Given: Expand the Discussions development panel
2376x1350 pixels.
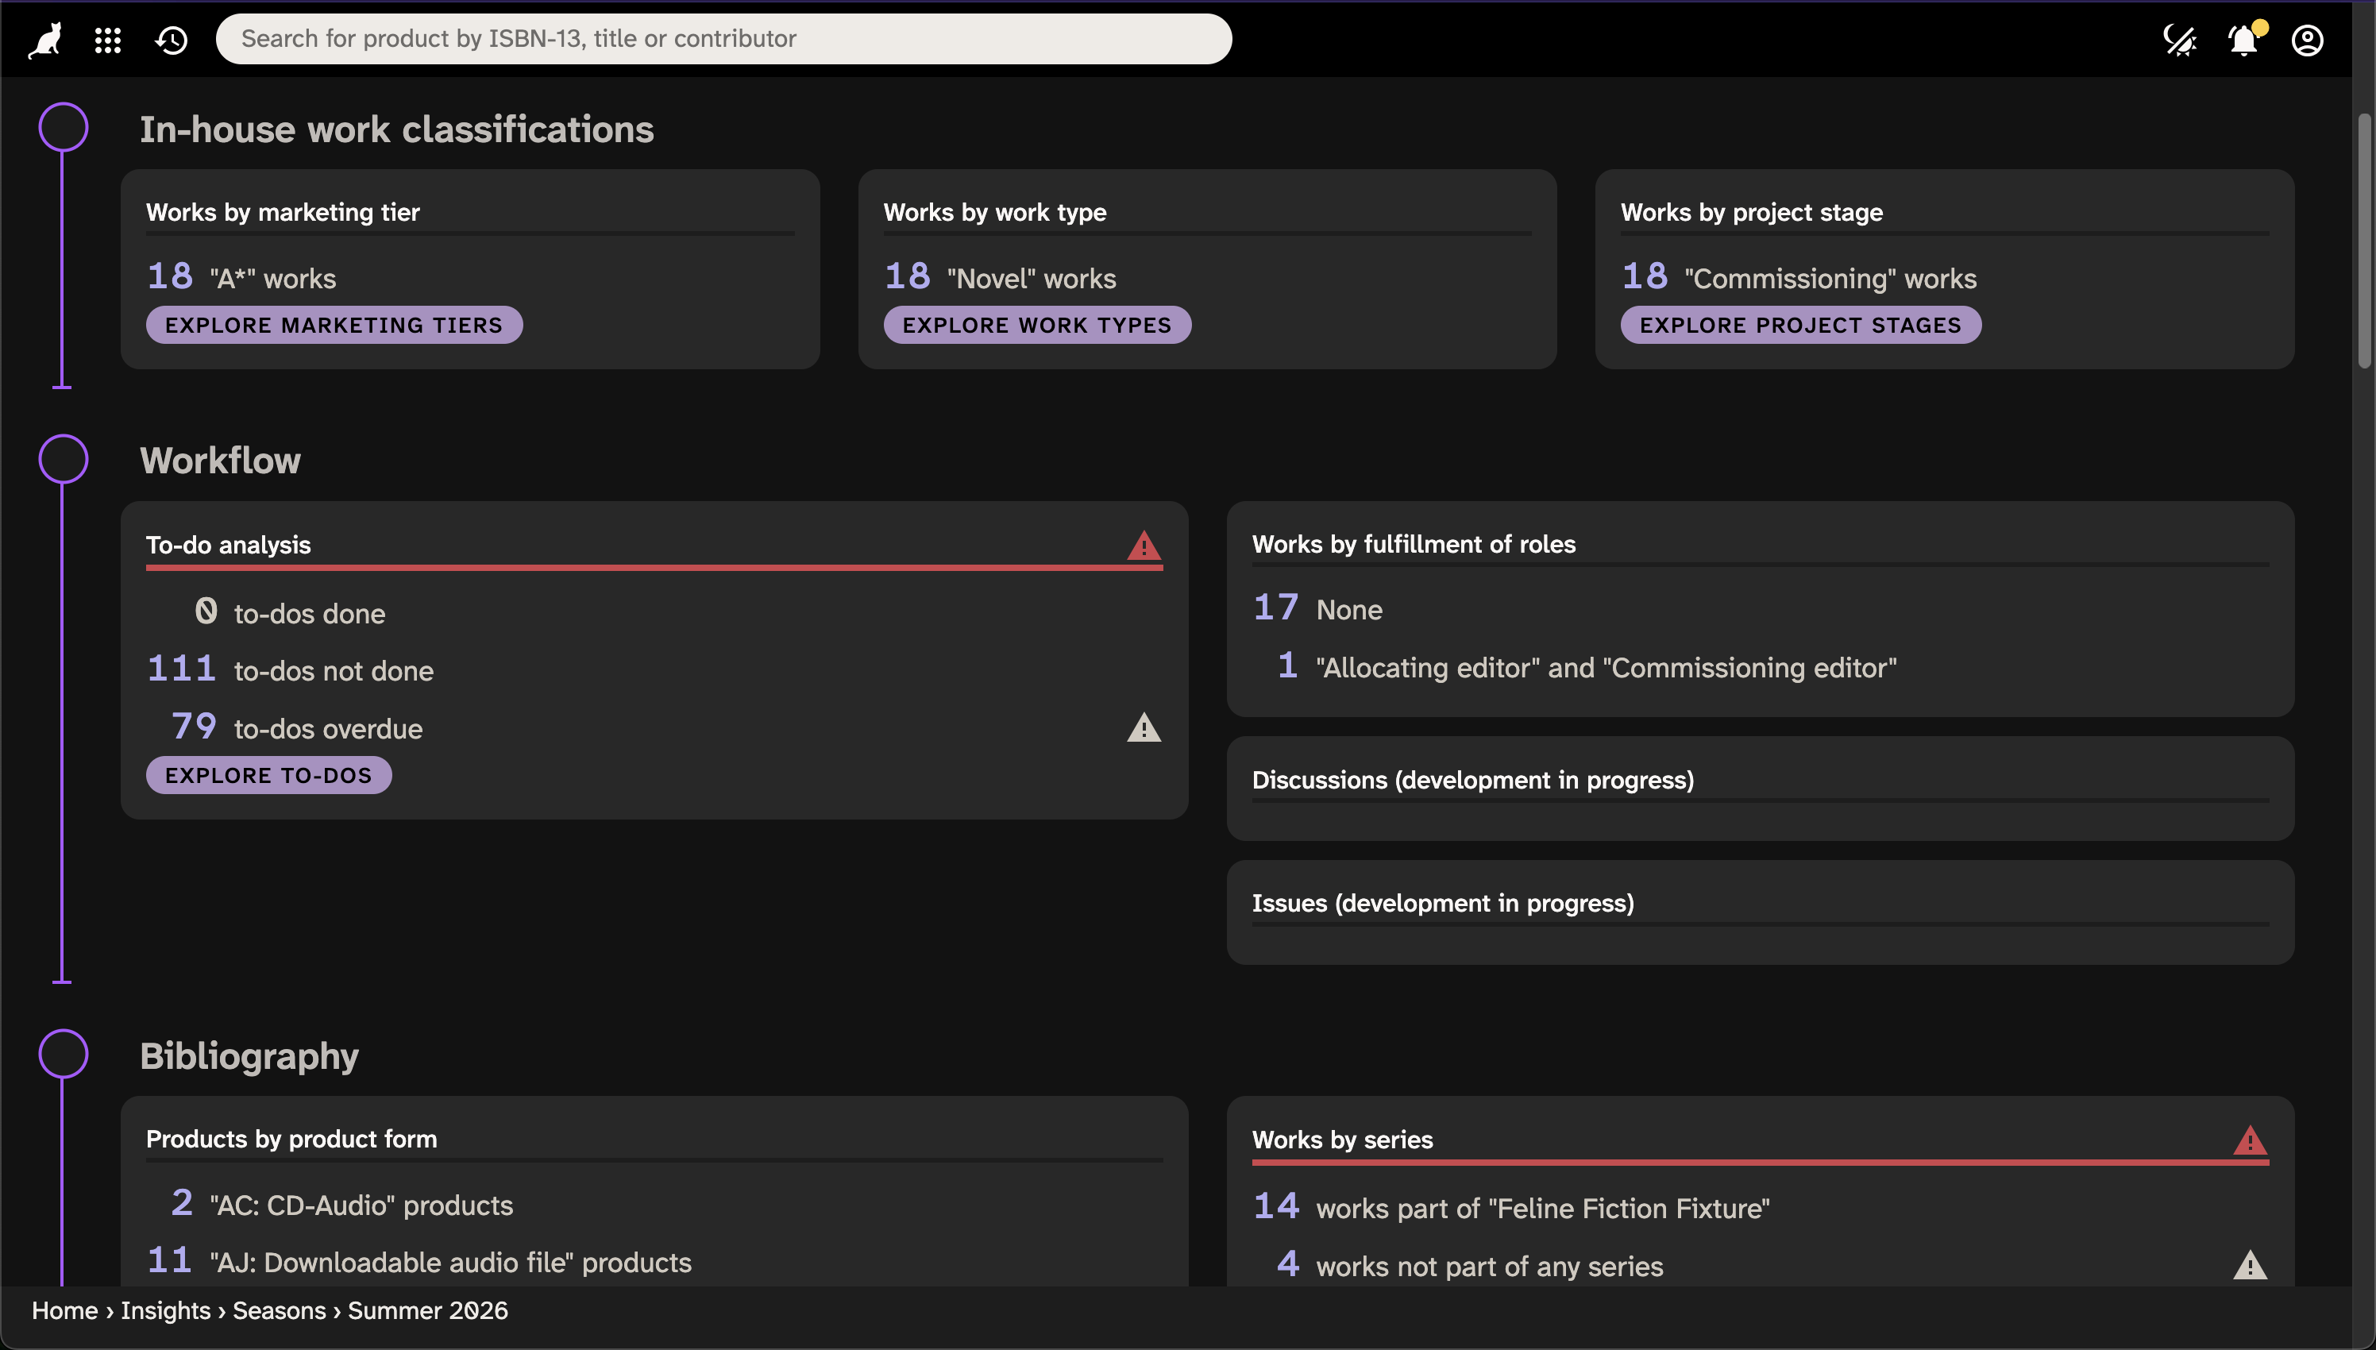Looking at the screenshot, I should click(1759, 787).
